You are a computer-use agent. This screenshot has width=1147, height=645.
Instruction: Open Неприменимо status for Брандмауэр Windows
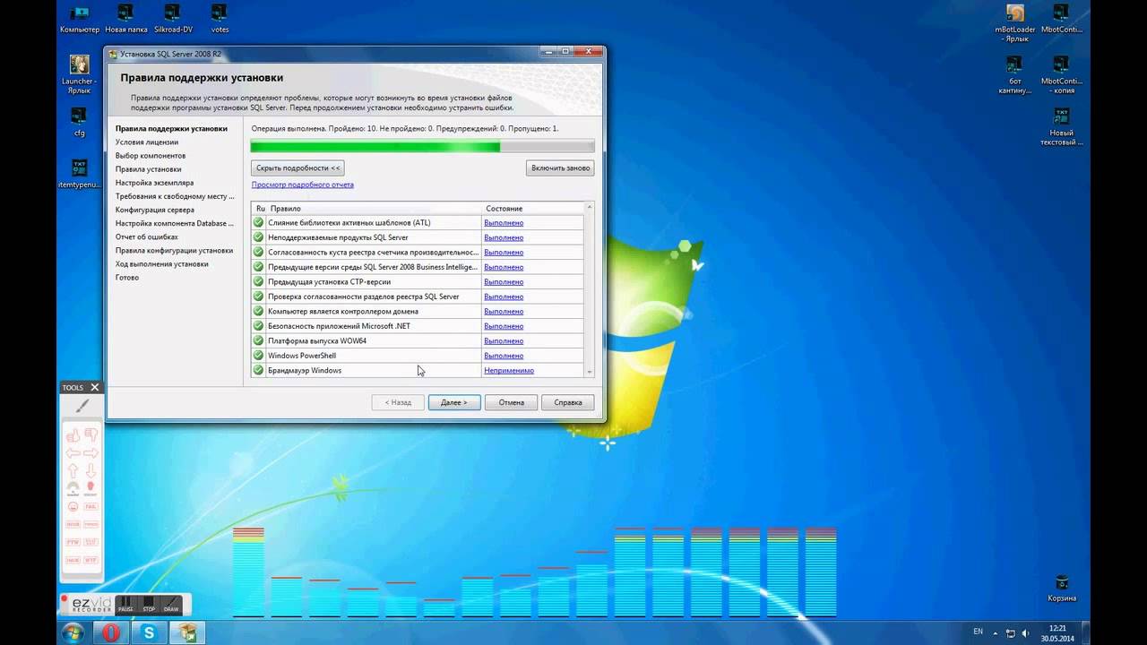[x=509, y=371]
